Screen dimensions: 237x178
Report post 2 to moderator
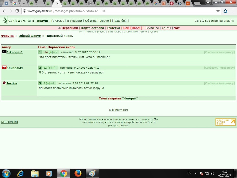click(x=219, y=68)
